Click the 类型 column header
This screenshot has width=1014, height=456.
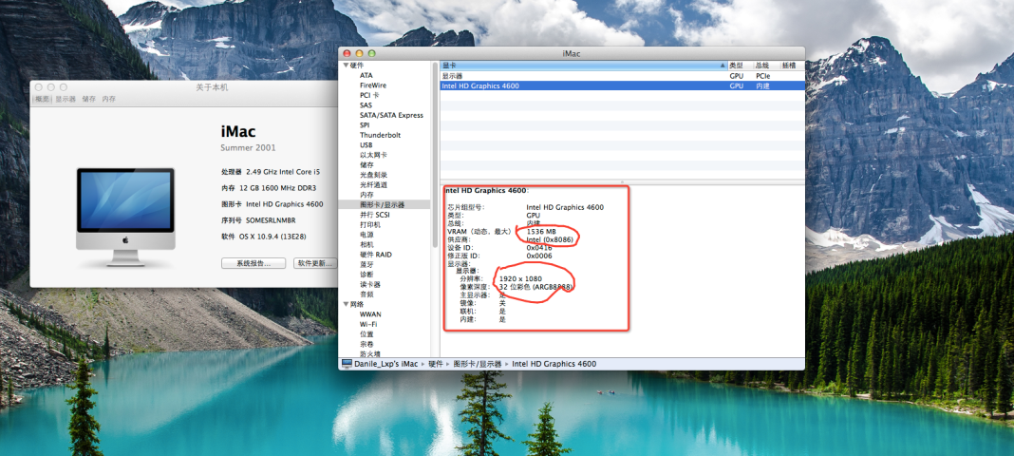pyautogui.click(x=737, y=66)
